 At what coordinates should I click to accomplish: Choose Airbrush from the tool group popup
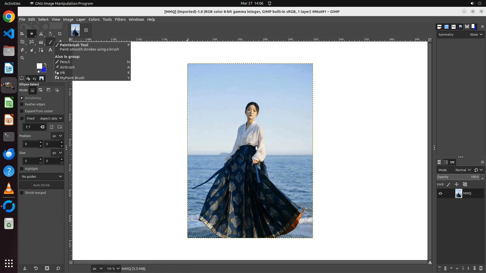pyautogui.click(x=67, y=67)
